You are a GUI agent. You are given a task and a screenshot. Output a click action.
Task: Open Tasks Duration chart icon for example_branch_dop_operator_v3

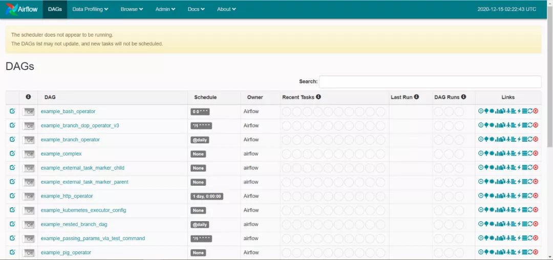tap(497, 125)
